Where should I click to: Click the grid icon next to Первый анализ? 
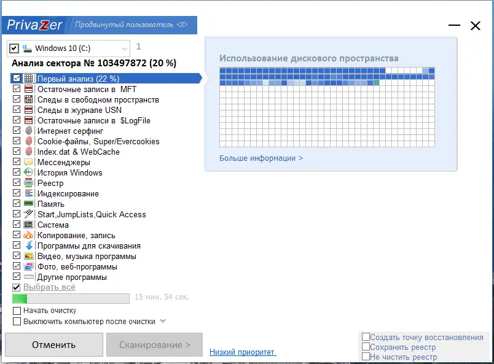point(28,79)
